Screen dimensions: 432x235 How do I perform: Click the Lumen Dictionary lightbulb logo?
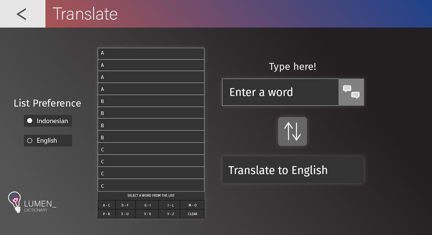[x=15, y=202]
